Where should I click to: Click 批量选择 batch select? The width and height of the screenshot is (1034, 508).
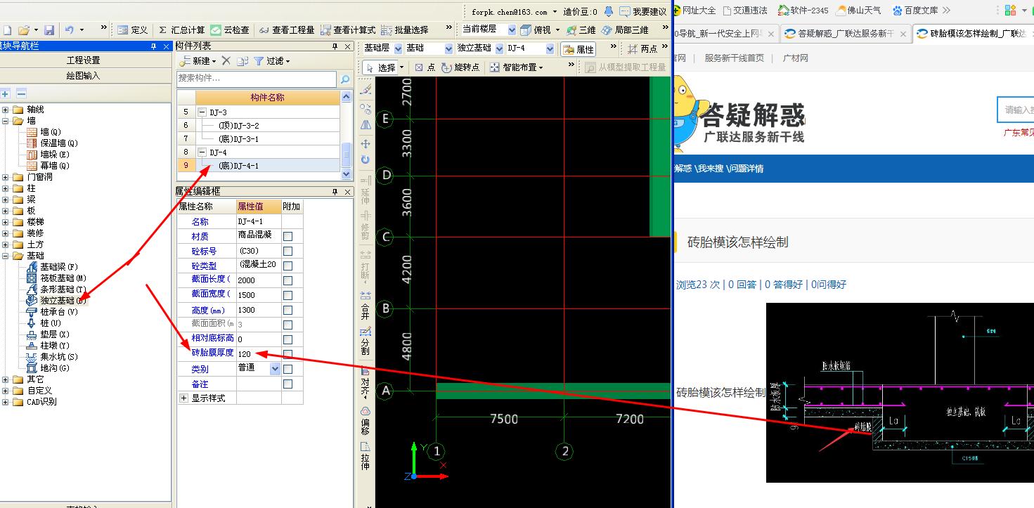tap(405, 30)
